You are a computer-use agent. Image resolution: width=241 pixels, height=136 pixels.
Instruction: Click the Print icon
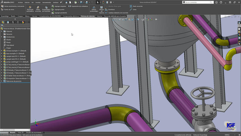coord(87,2)
